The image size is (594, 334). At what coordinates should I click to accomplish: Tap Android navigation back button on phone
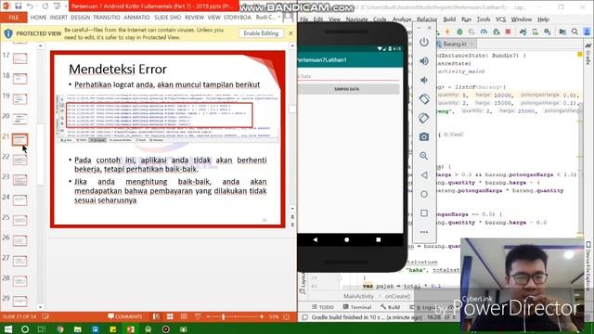tap(316, 239)
